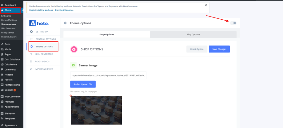Open the Appointments menu label

pyautogui.click(x=12, y=107)
